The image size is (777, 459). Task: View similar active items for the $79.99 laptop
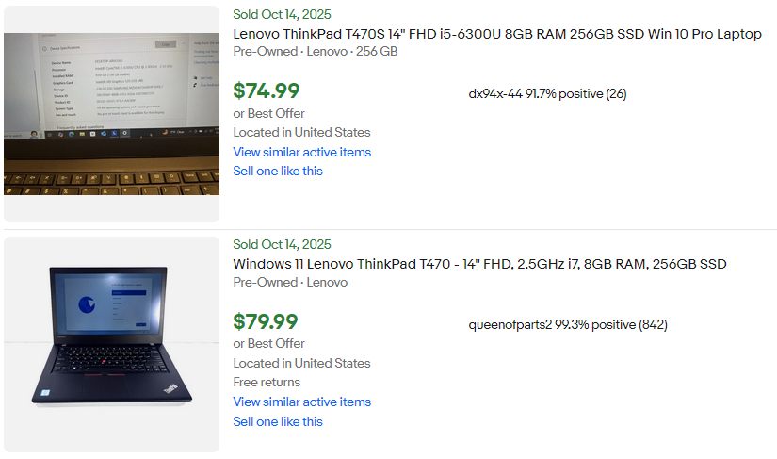coord(301,402)
